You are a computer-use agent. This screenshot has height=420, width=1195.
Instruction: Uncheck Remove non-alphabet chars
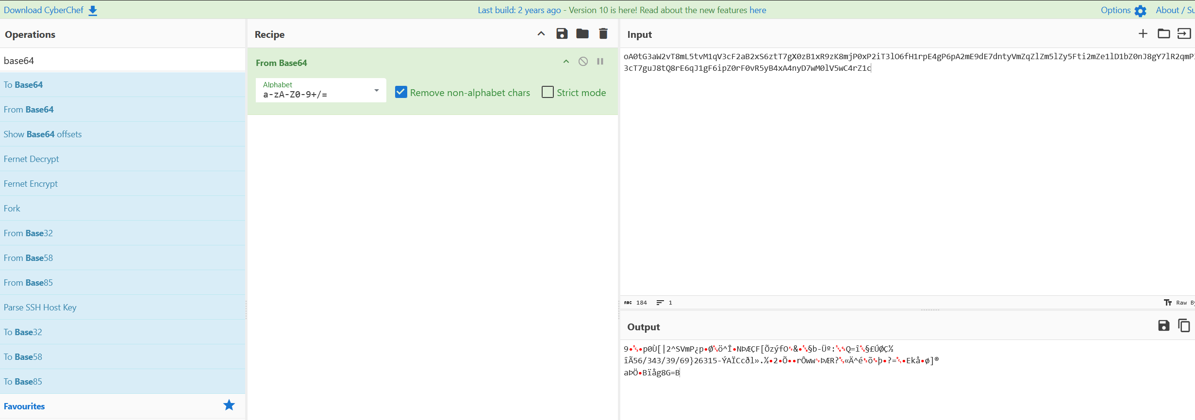point(401,92)
